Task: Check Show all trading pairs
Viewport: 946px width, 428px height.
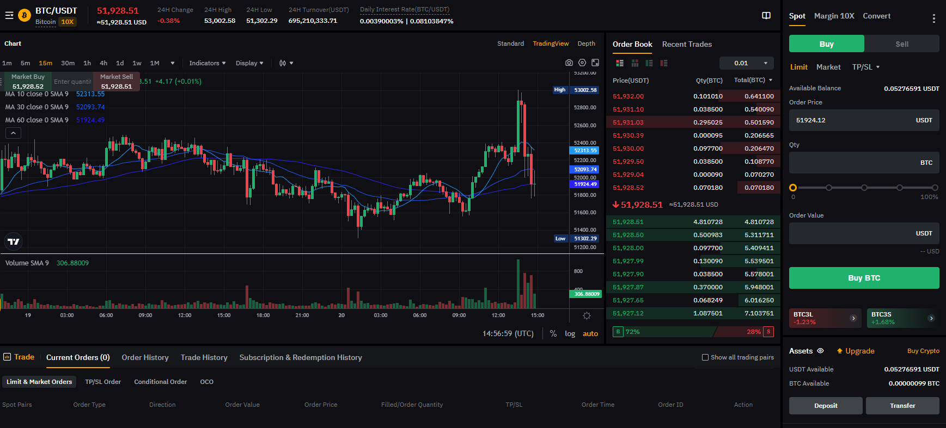Action: [705, 357]
